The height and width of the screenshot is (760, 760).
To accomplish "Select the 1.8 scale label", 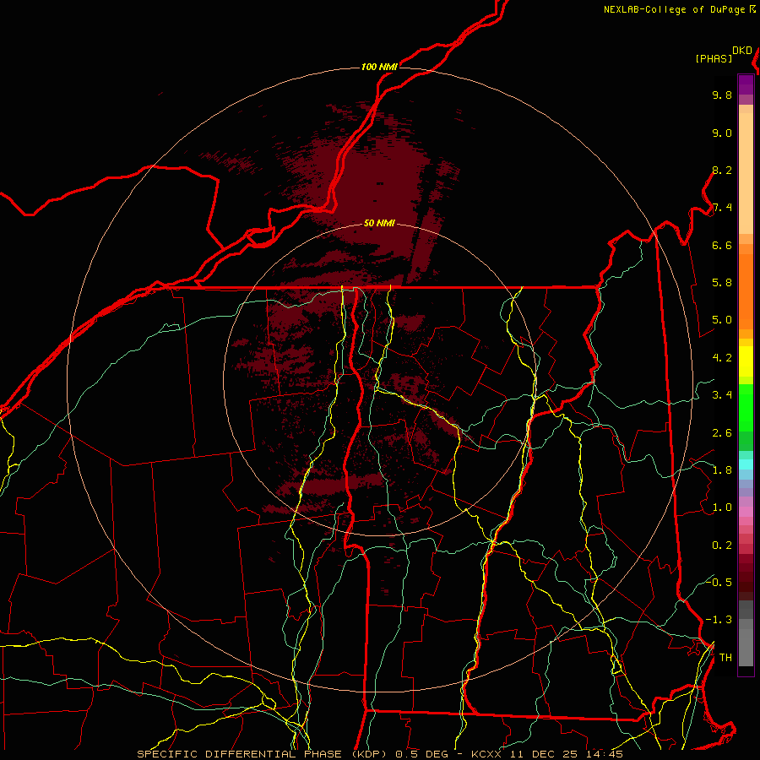I will [722, 470].
